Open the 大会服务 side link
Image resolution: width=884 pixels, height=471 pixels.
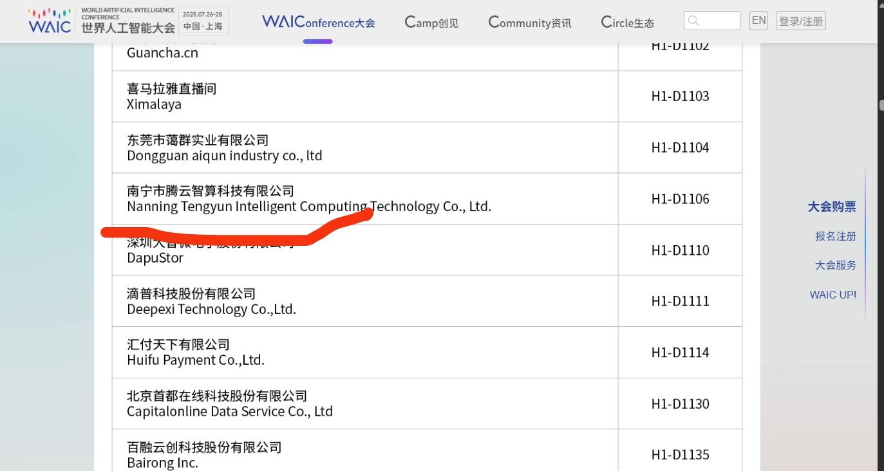point(836,265)
